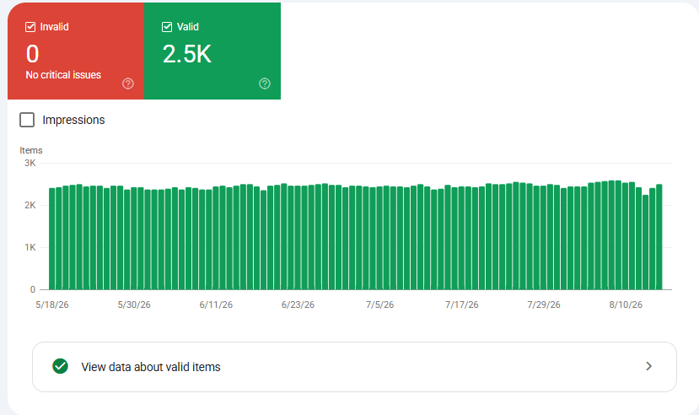
Task: Click the 6/23/26 date axis label
Action: click(298, 305)
